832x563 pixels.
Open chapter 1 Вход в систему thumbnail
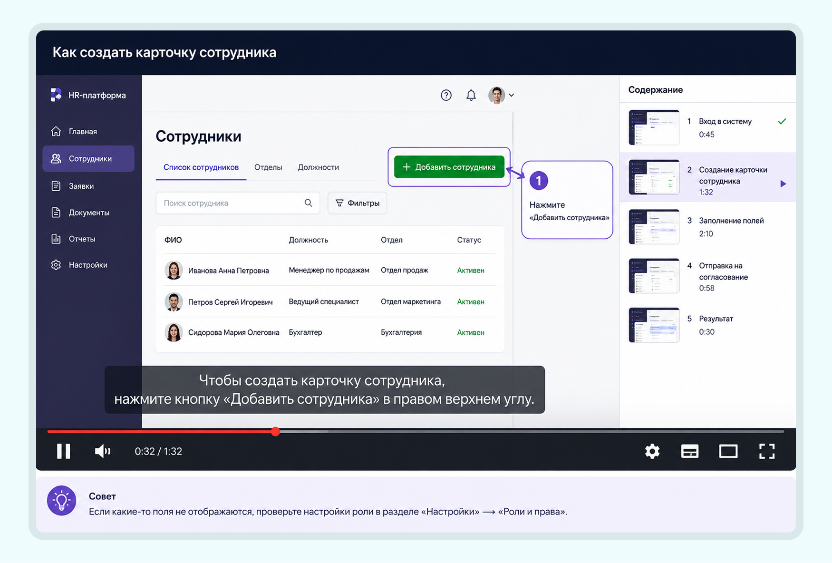point(654,127)
